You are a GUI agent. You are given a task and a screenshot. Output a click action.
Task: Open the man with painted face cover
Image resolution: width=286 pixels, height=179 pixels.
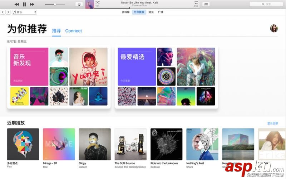point(59,57)
